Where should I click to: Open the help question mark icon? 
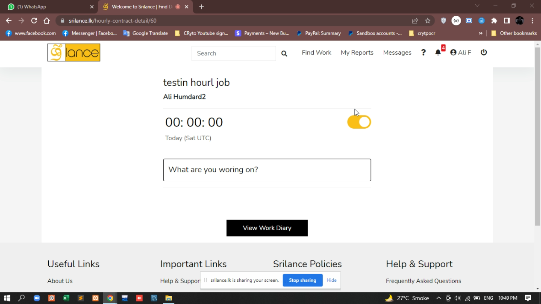click(423, 53)
